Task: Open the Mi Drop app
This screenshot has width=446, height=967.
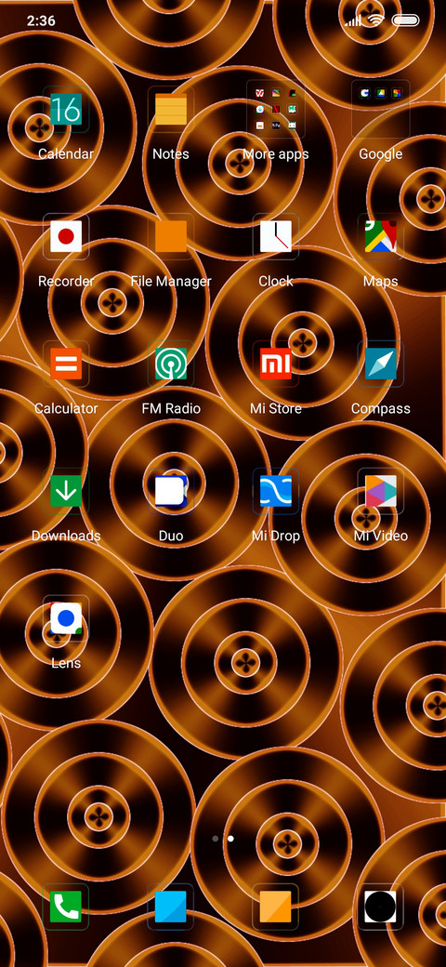Action: [275, 491]
